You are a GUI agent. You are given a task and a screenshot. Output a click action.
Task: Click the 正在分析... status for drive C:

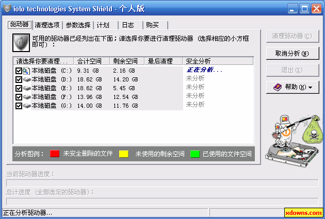click(x=204, y=70)
